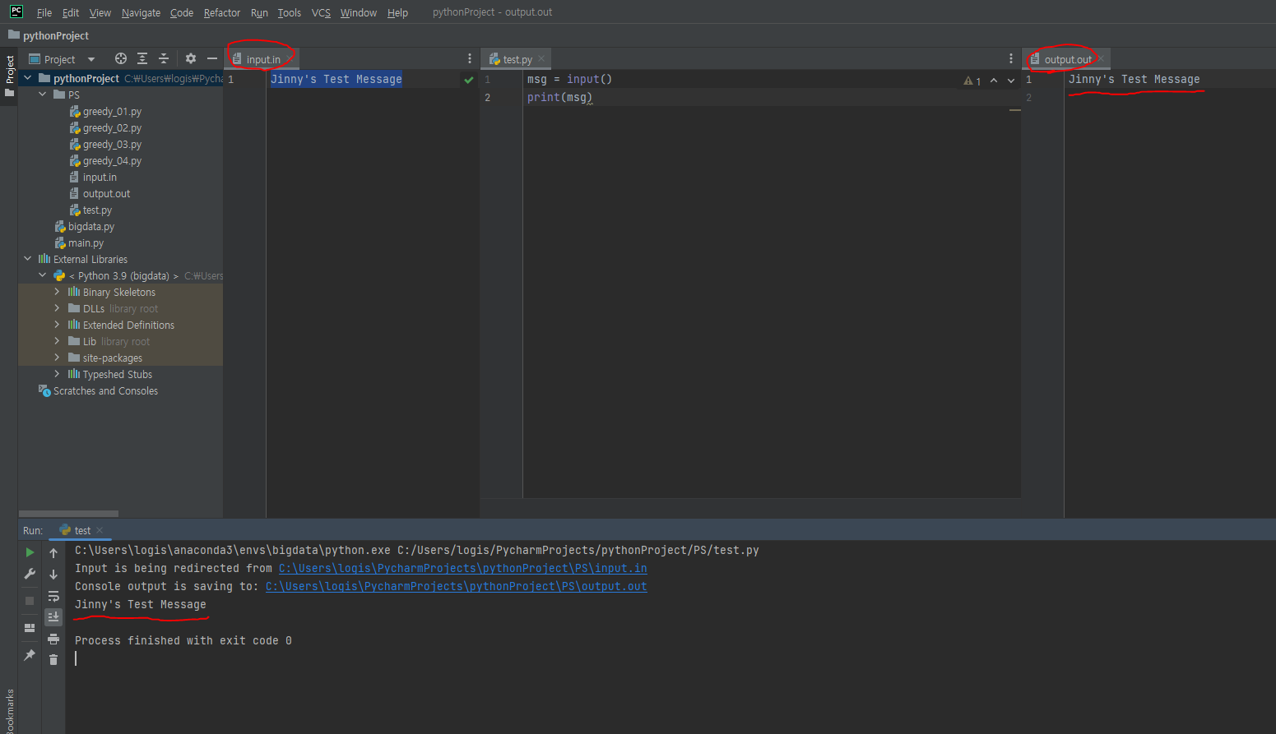Select opened file locate target icon

pyautogui.click(x=121, y=58)
